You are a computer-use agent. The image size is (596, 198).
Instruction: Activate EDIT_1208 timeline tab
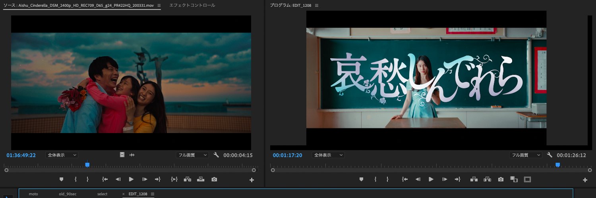coord(138,194)
